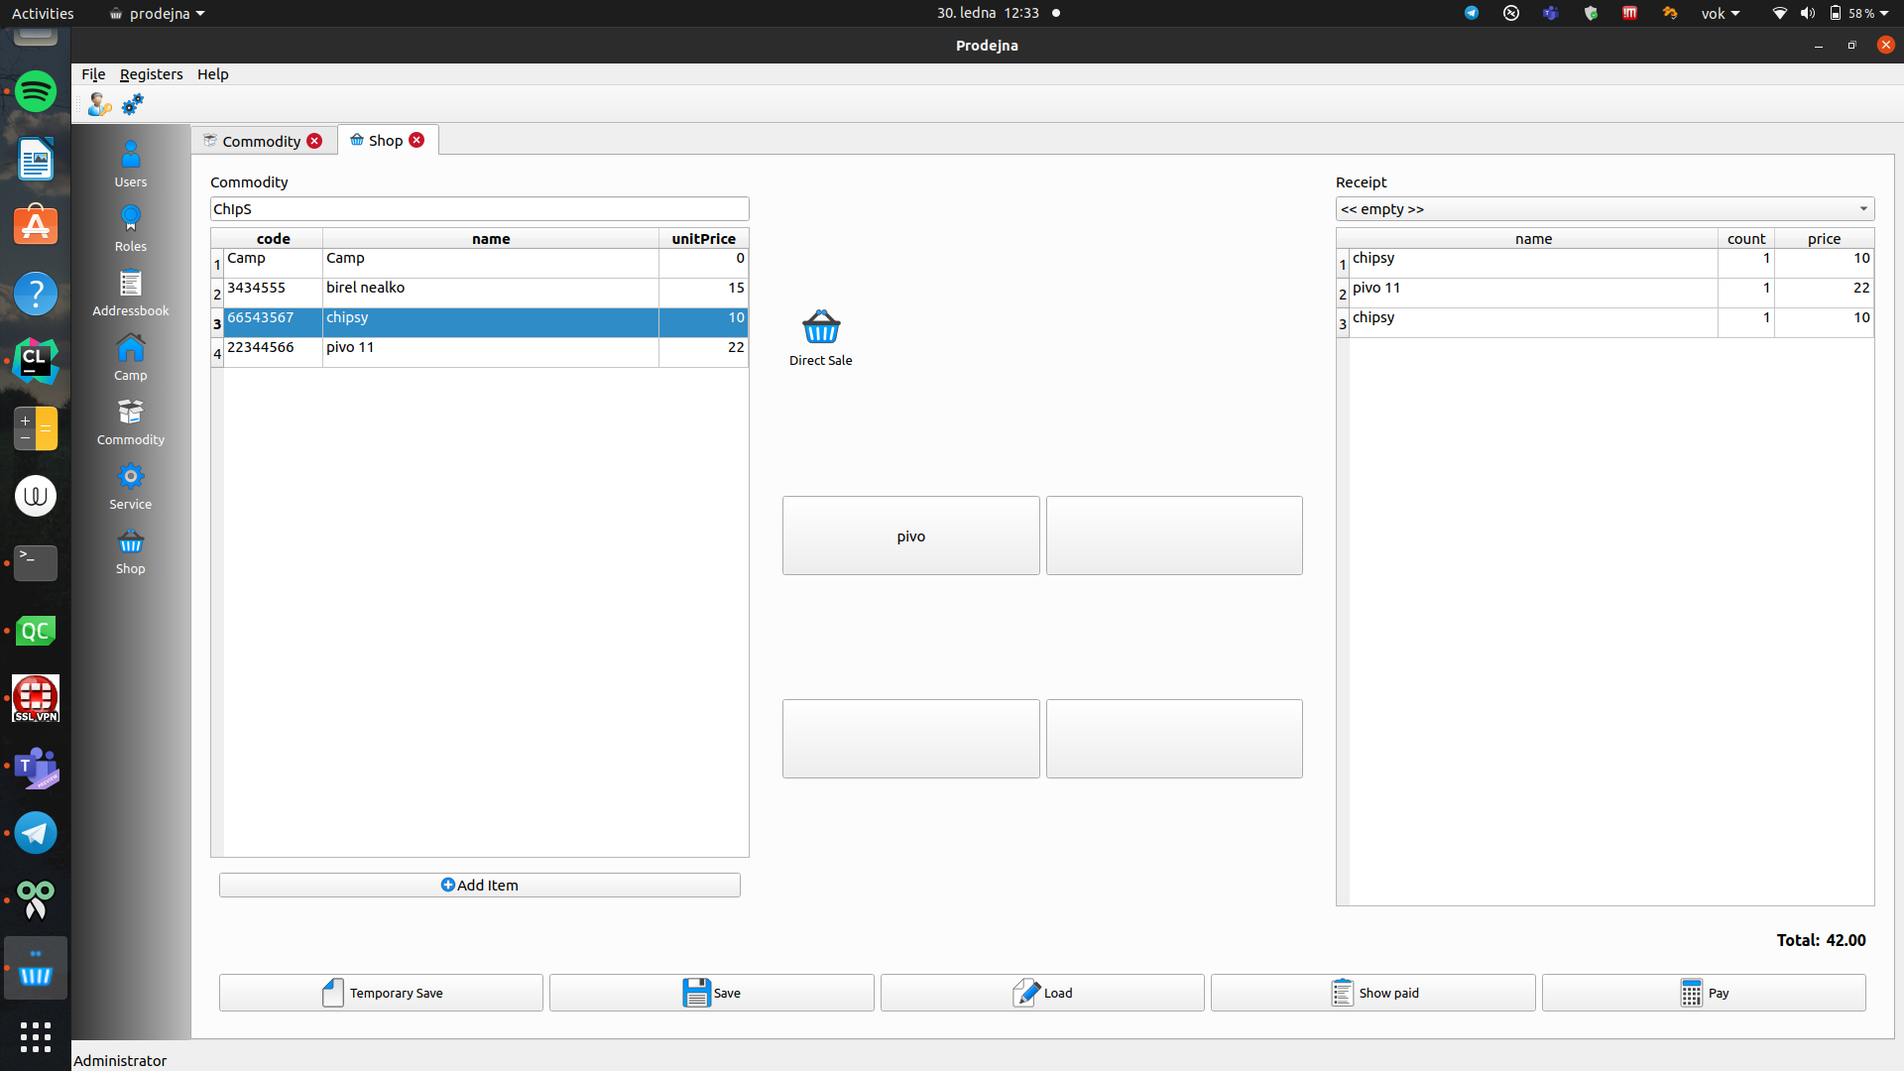Image resolution: width=1904 pixels, height=1071 pixels.
Task: Open Telegram from the dock
Action: pos(36,833)
